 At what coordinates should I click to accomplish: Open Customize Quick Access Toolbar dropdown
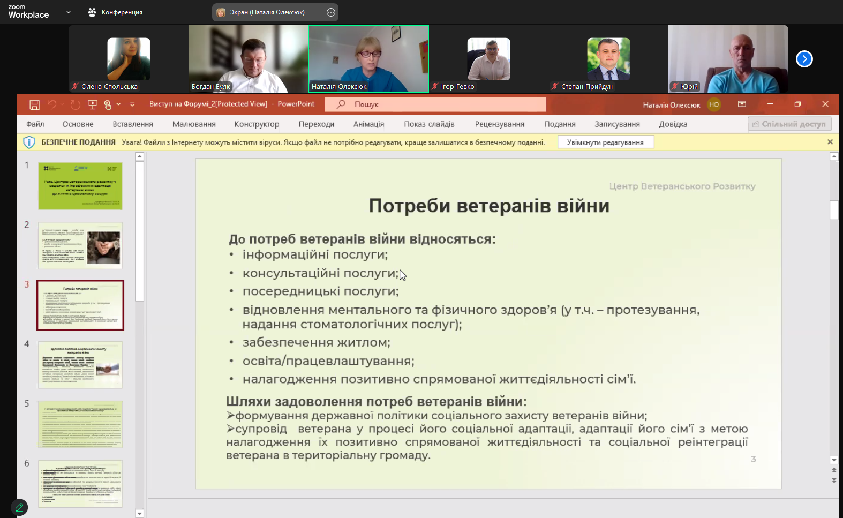132,104
